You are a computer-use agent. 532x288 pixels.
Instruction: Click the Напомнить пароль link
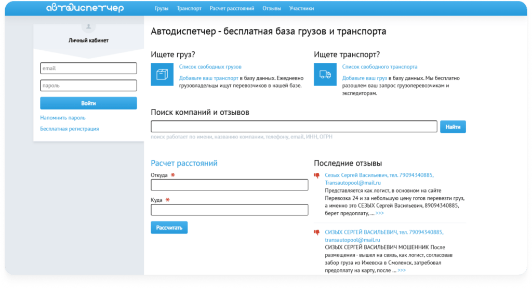point(63,118)
